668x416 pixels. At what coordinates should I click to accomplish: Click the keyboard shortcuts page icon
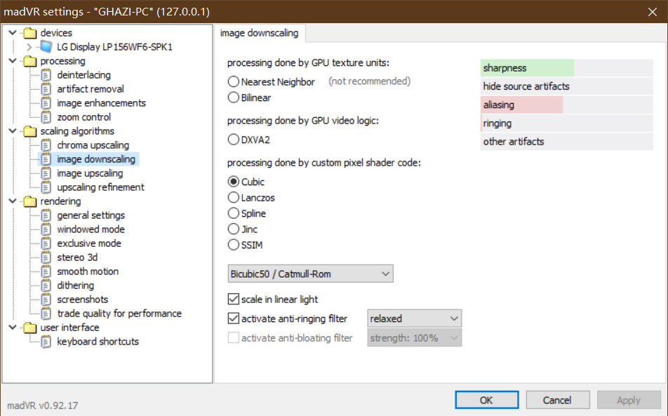click(46, 342)
